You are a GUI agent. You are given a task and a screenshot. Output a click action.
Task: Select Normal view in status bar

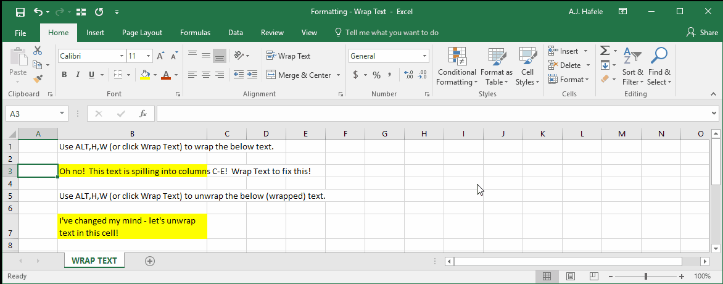point(547,277)
